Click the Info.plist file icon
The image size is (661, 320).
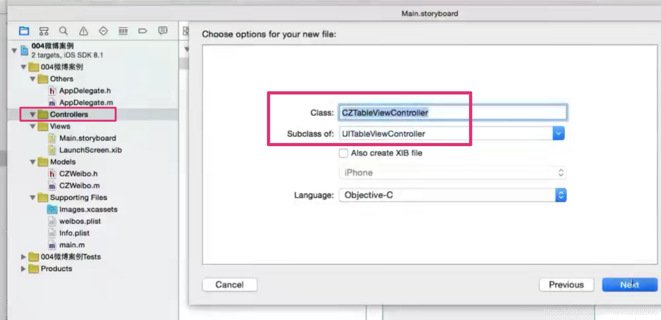click(52, 233)
